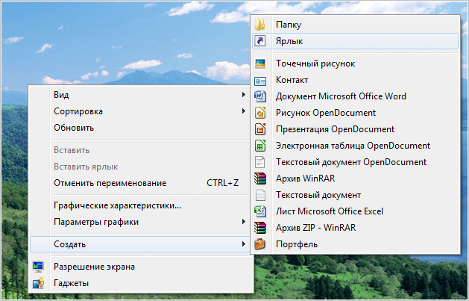
Task: Select Архив ZIP - WinRAR
Action: tap(356, 228)
